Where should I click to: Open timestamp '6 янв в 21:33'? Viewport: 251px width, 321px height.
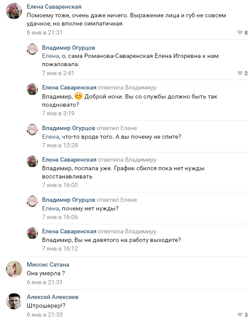click(x=44, y=315)
